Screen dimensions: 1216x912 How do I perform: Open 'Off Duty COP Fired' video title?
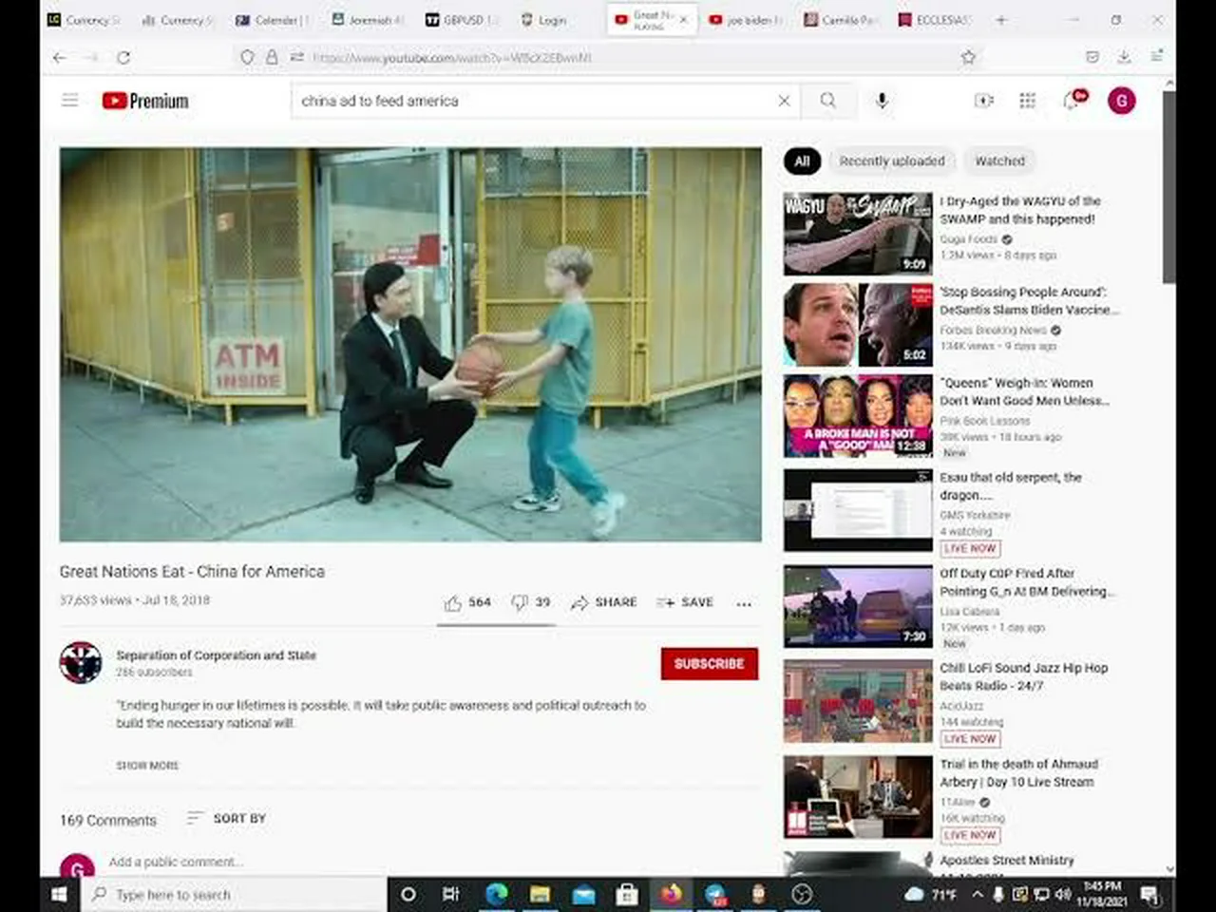[x=1028, y=582]
